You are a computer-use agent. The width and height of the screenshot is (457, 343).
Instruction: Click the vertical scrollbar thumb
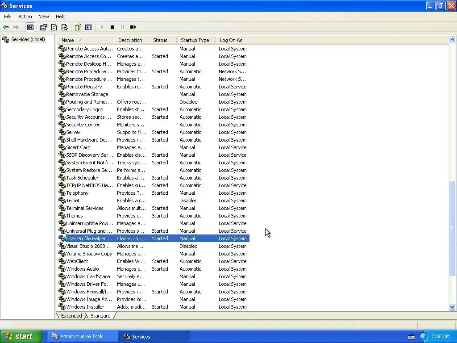[453, 228]
